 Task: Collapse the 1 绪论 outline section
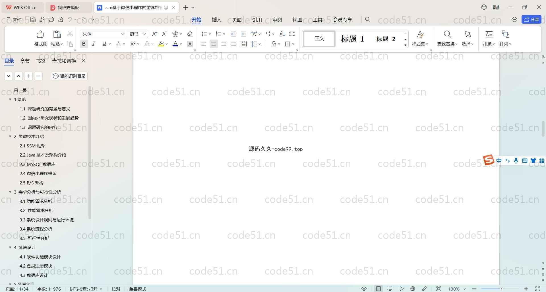click(10, 99)
